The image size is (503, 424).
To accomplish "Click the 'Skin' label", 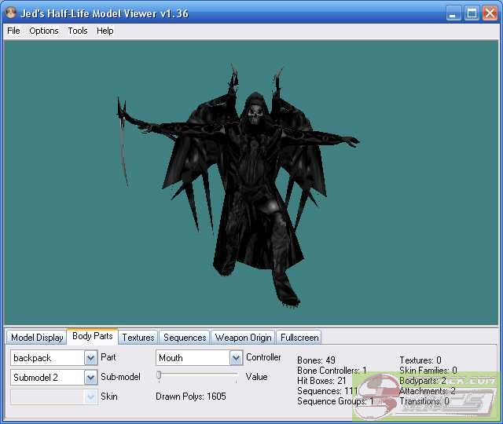I will click(109, 397).
